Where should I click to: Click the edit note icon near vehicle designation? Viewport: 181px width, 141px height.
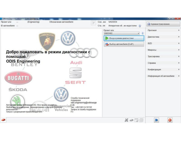click(x=94, y=23)
